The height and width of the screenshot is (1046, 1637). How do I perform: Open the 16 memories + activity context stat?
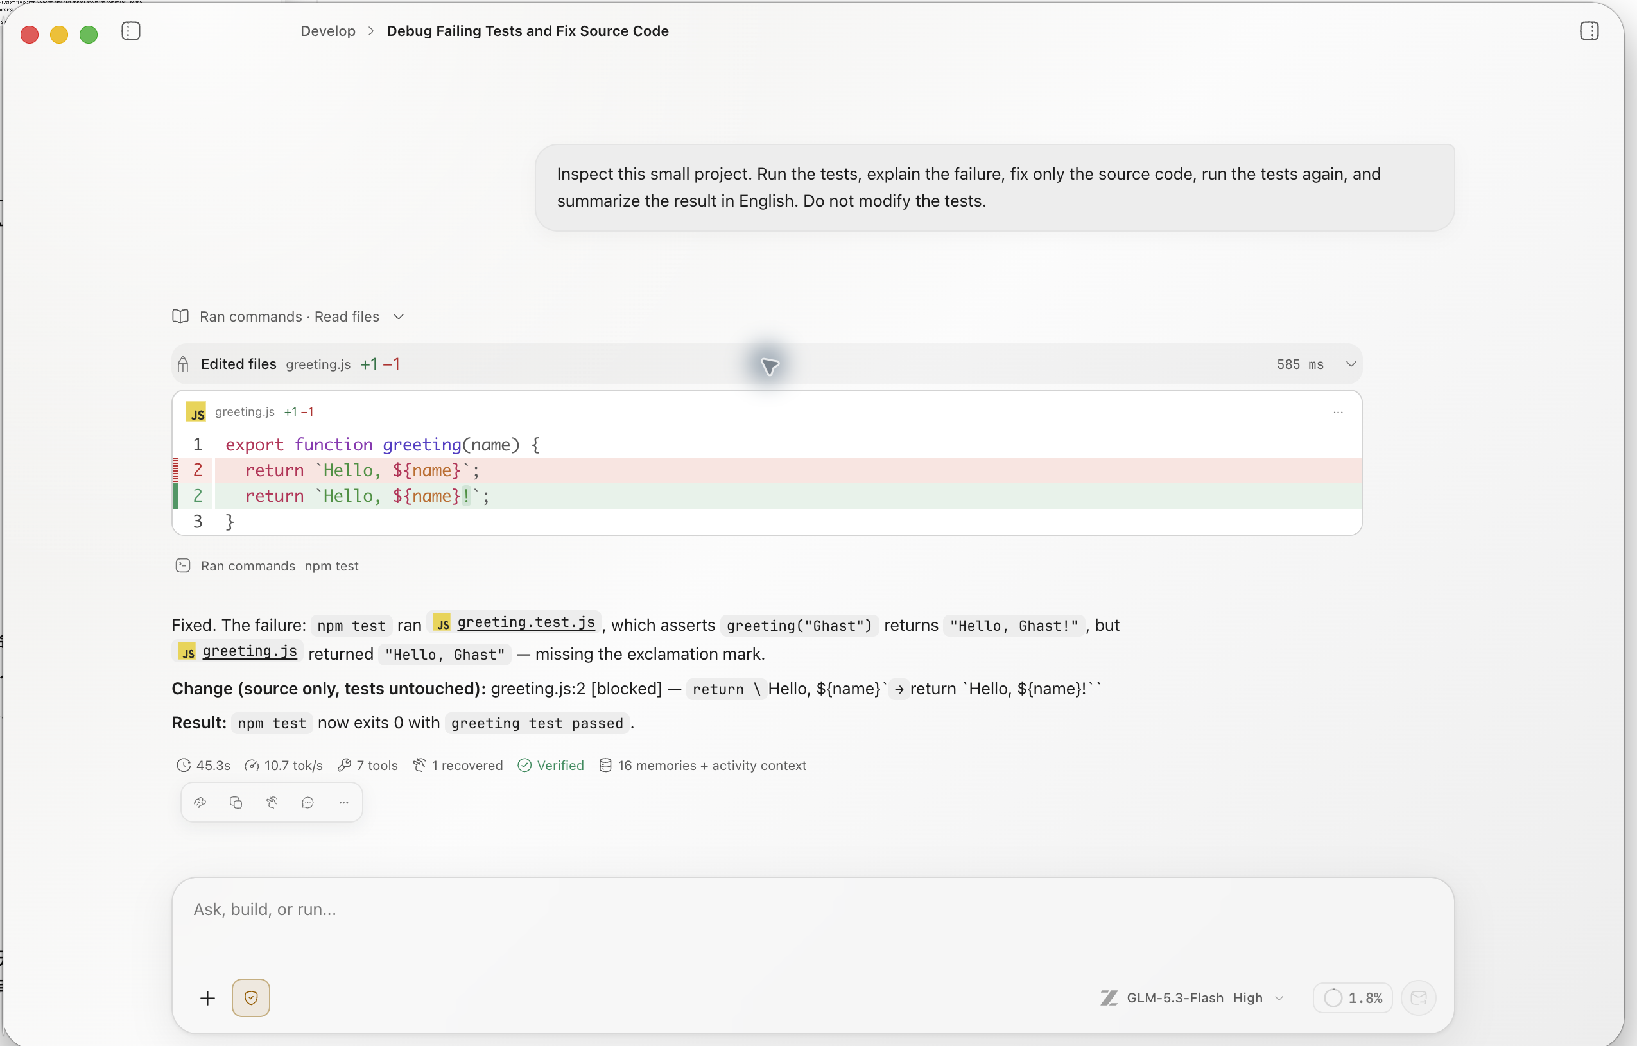(702, 766)
